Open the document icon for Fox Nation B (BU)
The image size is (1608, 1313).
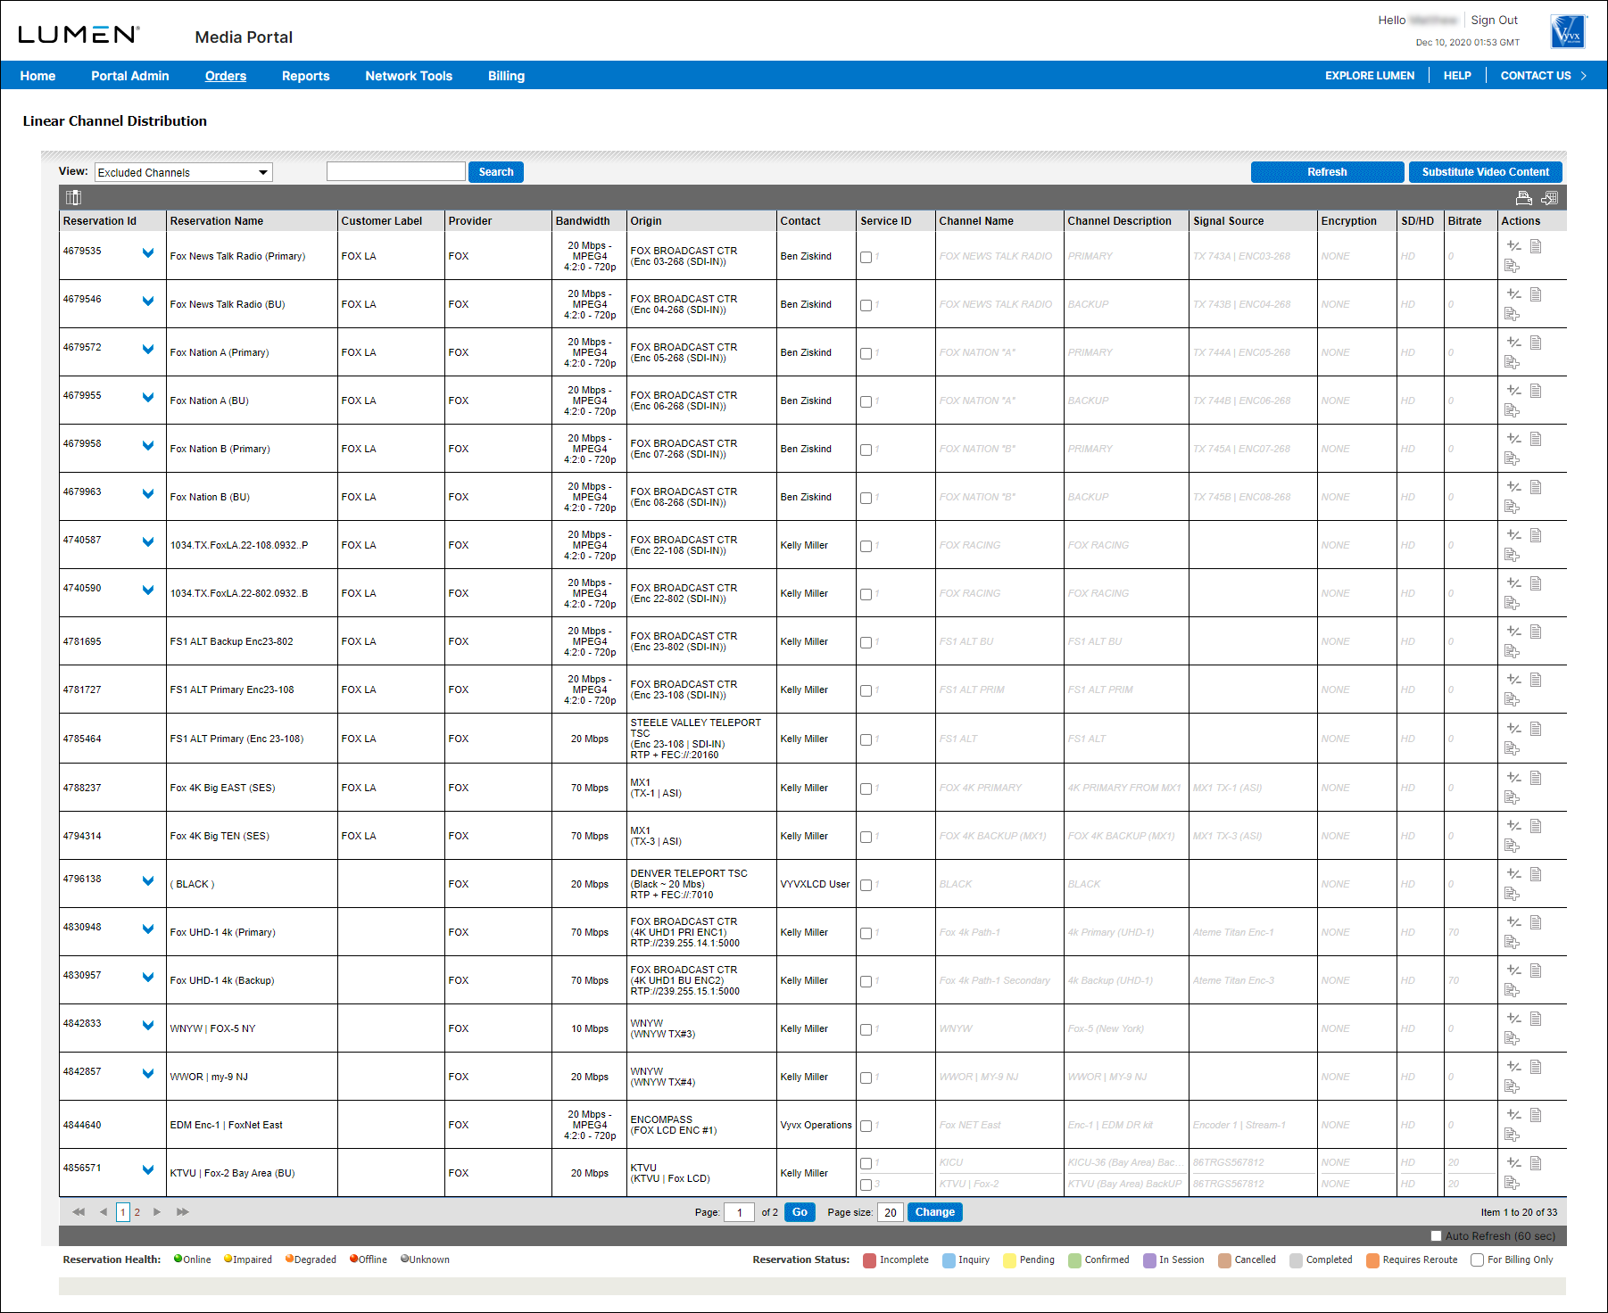point(1536,487)
